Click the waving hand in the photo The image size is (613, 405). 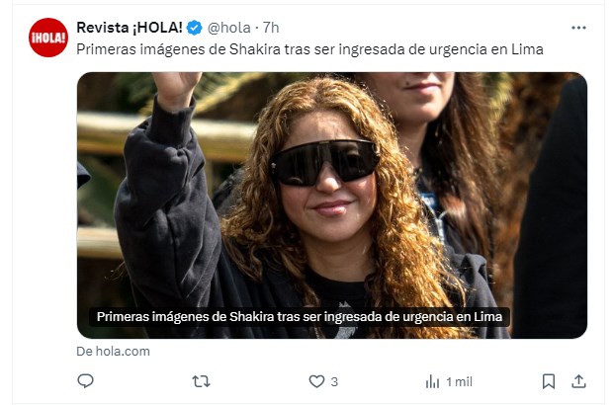pyautogui.click(x=175, y=90)
